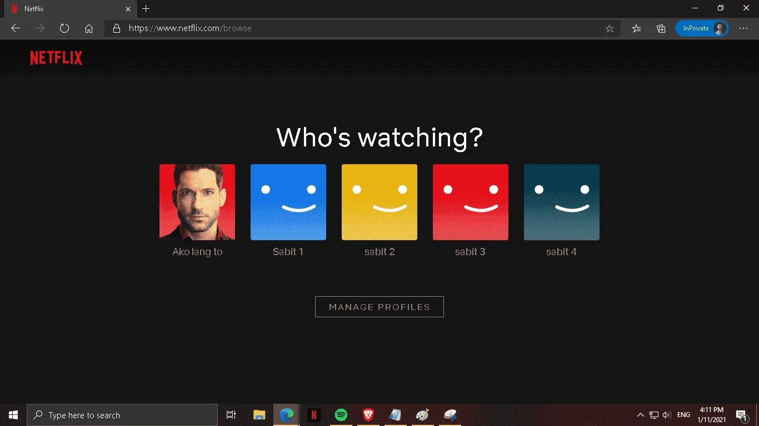Go back using the browser back arrow
This screenshot has height=426, width=759.
[16, 28]
